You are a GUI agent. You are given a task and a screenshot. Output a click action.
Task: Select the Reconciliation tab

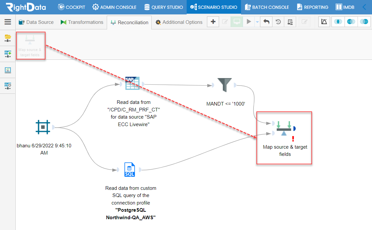point(129,23)
